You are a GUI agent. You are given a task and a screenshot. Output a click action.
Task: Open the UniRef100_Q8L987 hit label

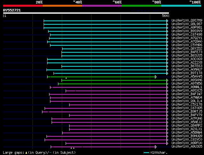click(x=187, y=24)
